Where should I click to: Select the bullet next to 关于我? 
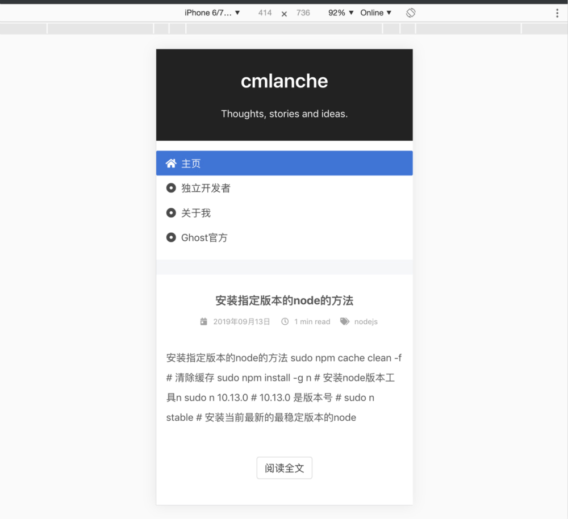(x=171, y=213)
